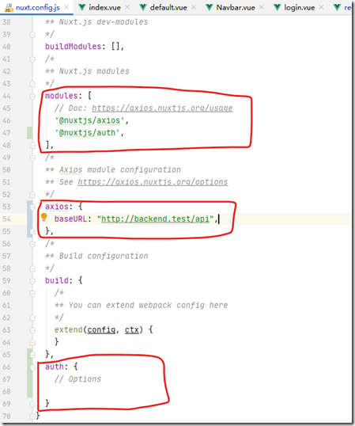The image size is (355, 426).
Task: Click the Vue icon on default.vue tab
Action: coord(143,7)
